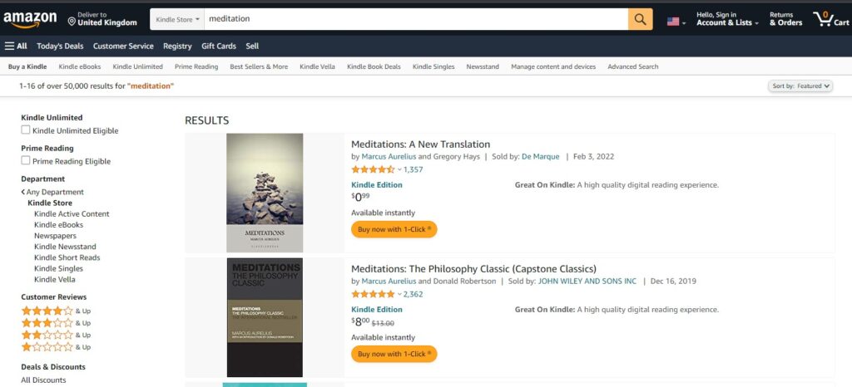
Task: Open Meditations: The Philosophy Classic cover thumbnail
Action: pyautogui.click(x=265, y=317)
